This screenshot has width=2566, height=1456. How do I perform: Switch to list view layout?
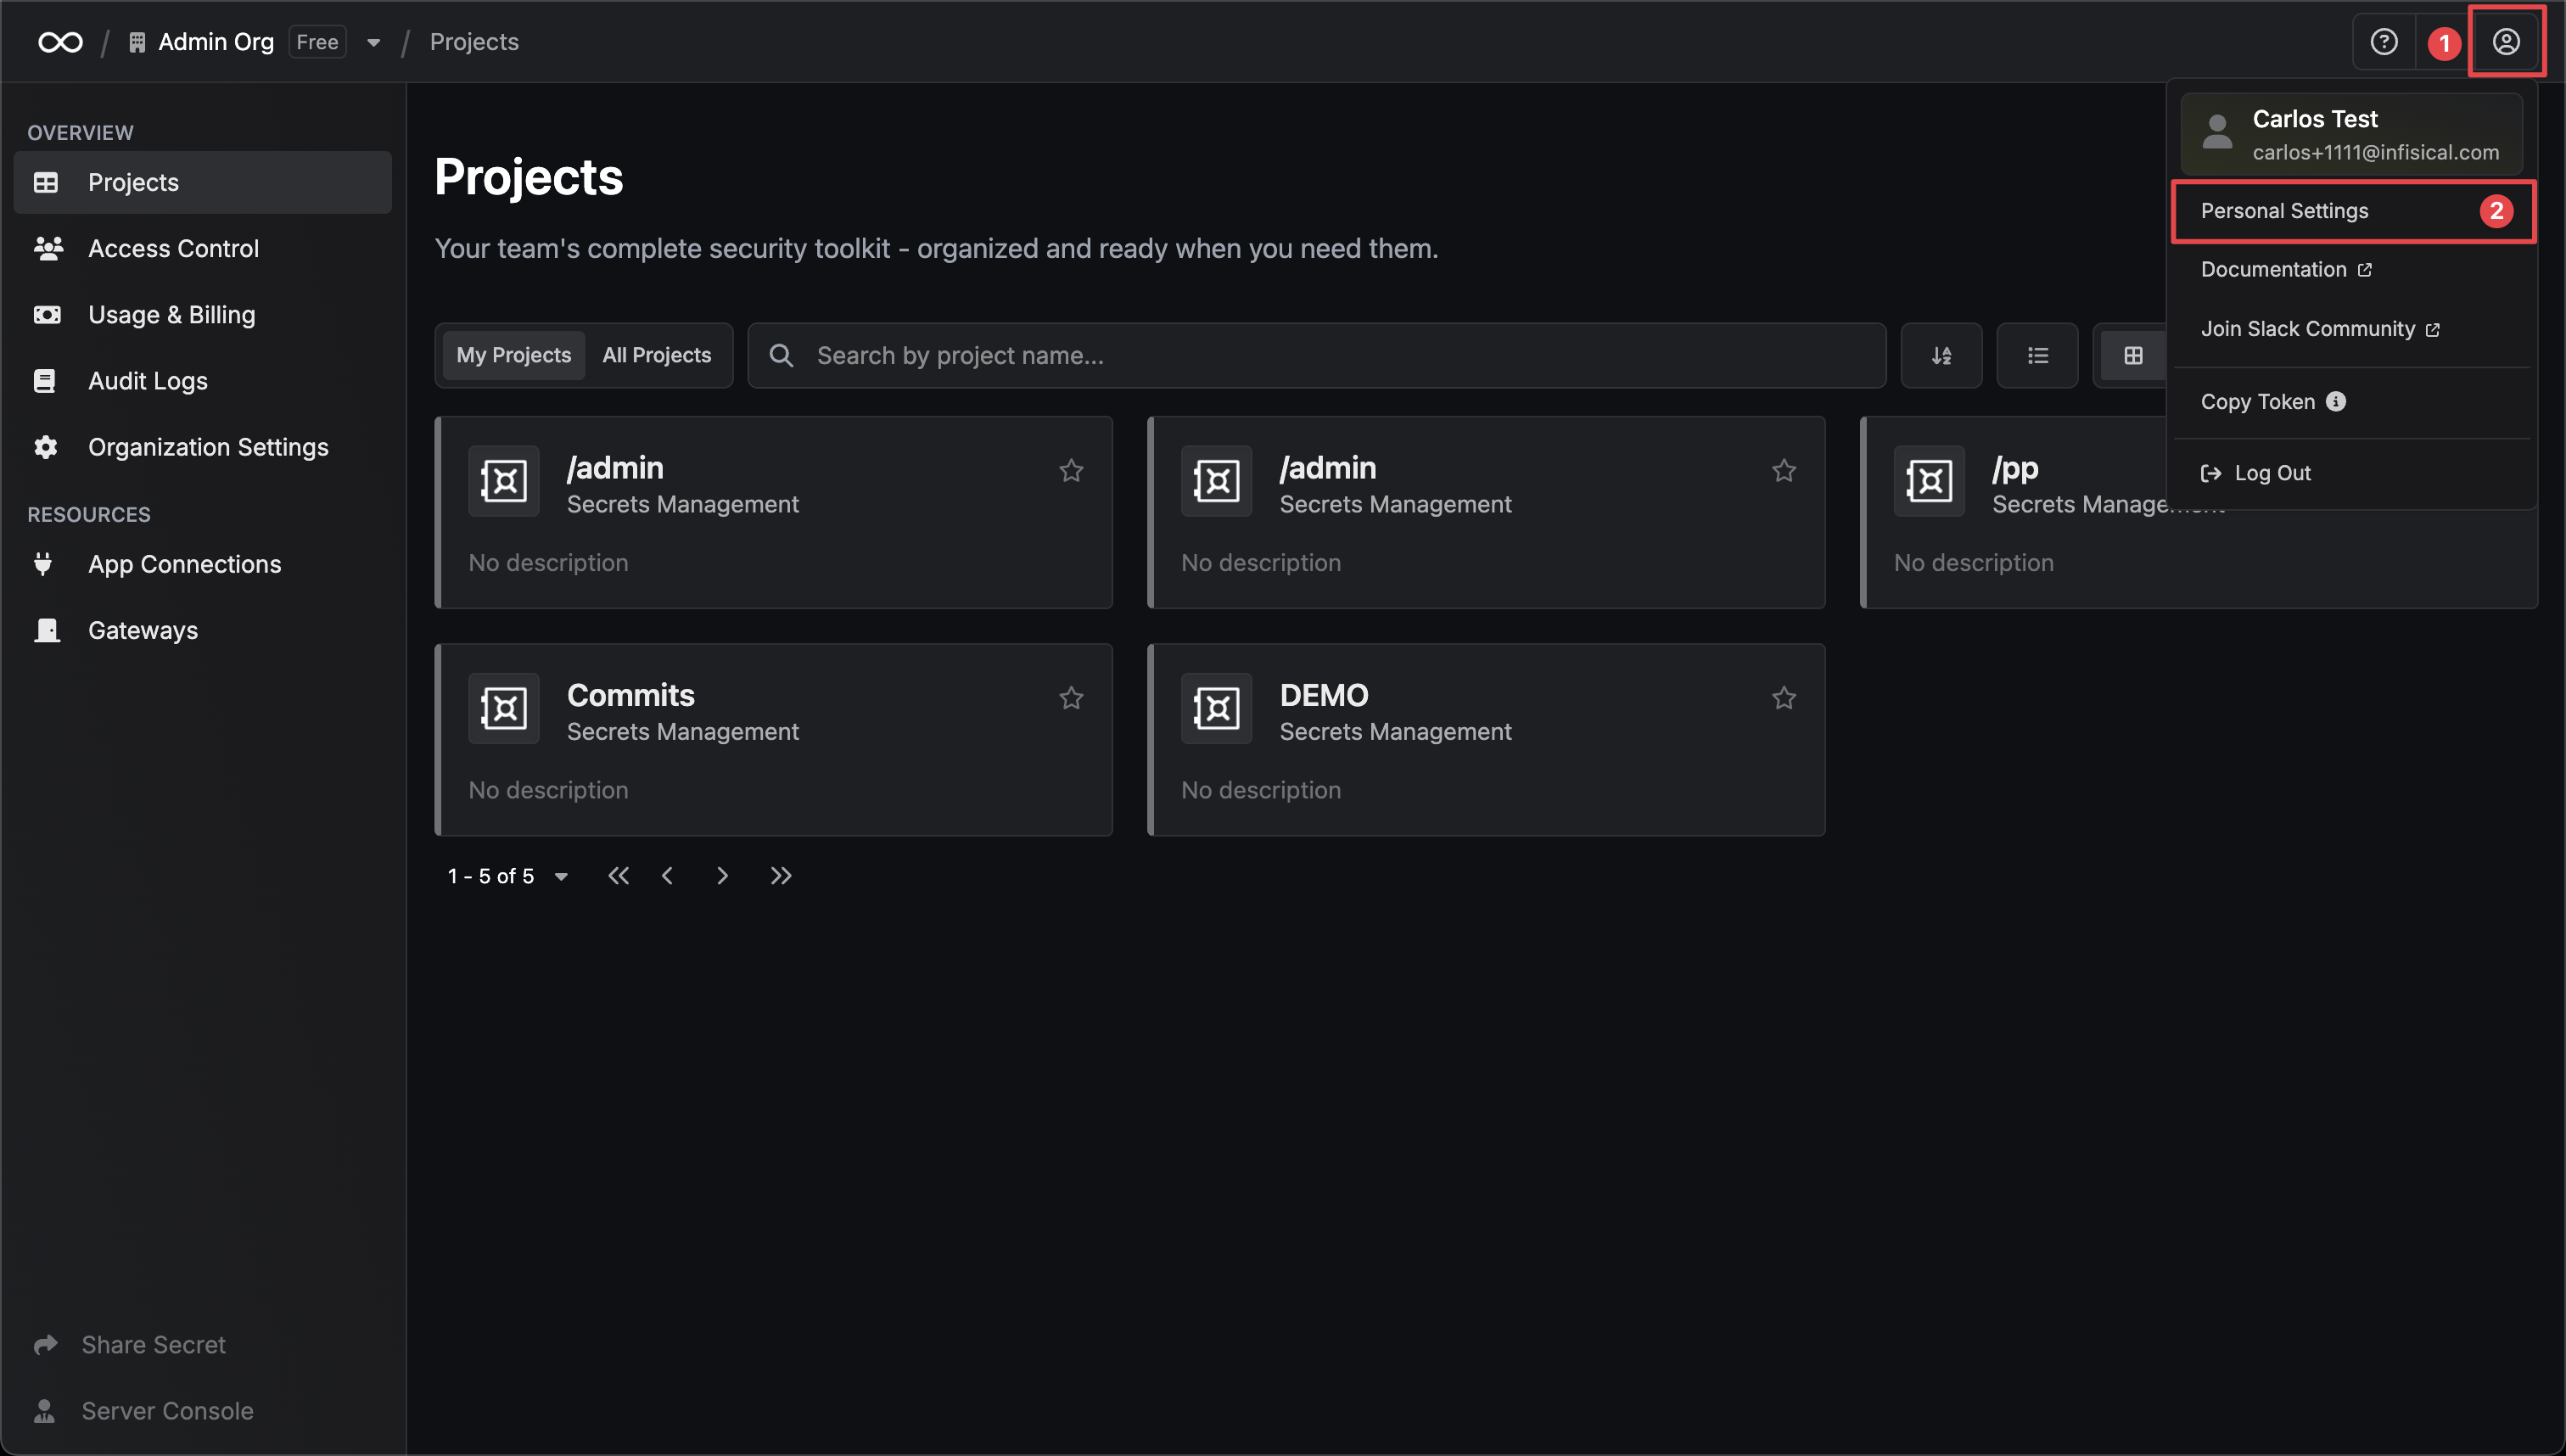point(2037,355)
